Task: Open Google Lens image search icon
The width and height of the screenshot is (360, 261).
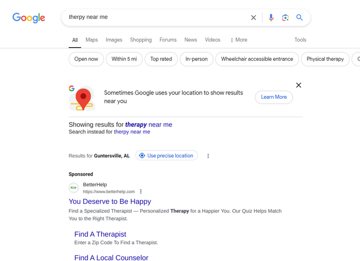Action: click(x=285, y=18)
